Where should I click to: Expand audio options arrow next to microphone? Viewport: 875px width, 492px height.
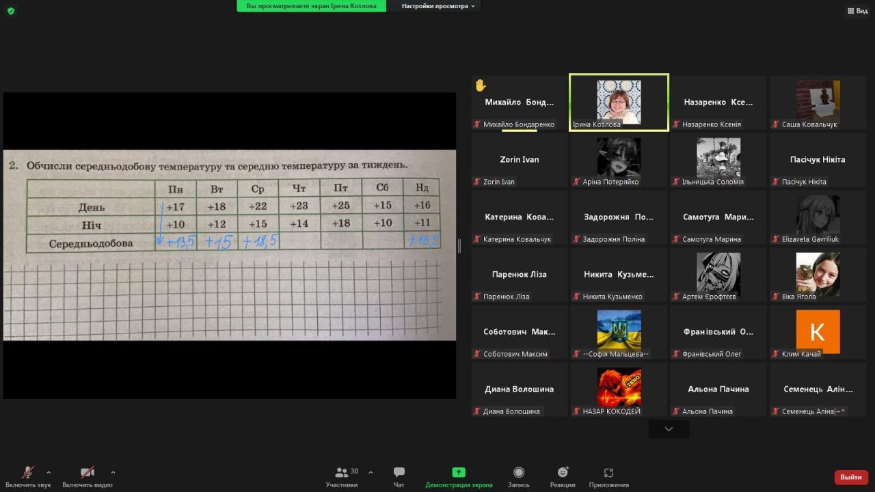[49, 472]
